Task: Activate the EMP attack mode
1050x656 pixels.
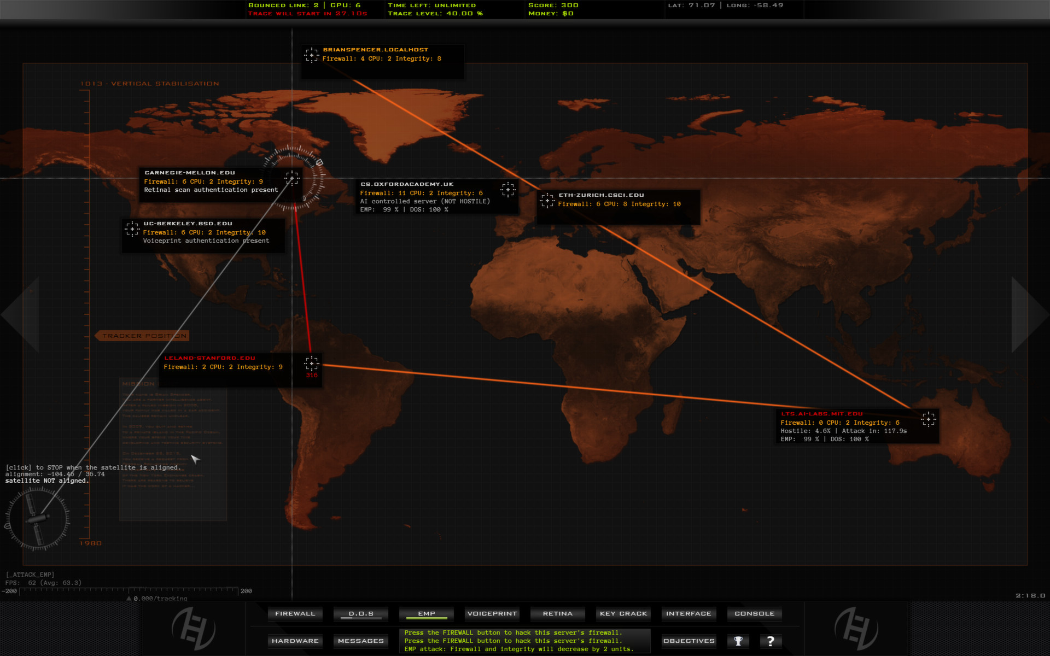Action: coord(426,613)
